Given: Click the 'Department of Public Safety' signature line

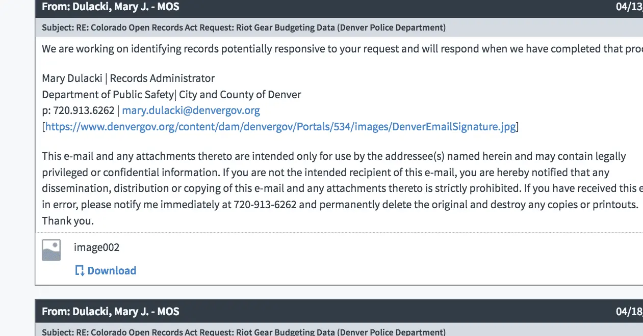Looking at the screenshot, I should (171, 95).
